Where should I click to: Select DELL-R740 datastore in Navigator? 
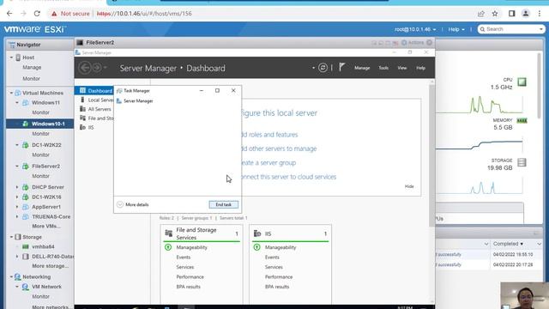click(52, 257)
